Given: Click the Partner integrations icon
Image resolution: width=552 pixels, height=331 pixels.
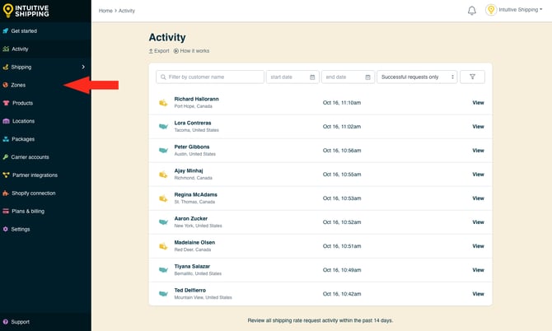Looking at the screenshot, I should click(6, 175).
